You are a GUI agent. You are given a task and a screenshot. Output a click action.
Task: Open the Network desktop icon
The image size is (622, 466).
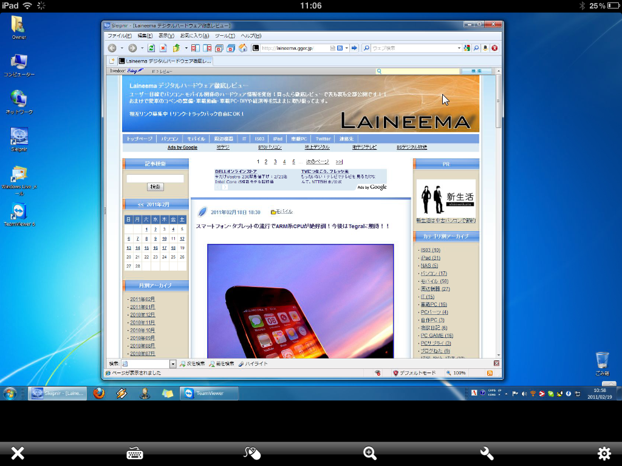19,102
